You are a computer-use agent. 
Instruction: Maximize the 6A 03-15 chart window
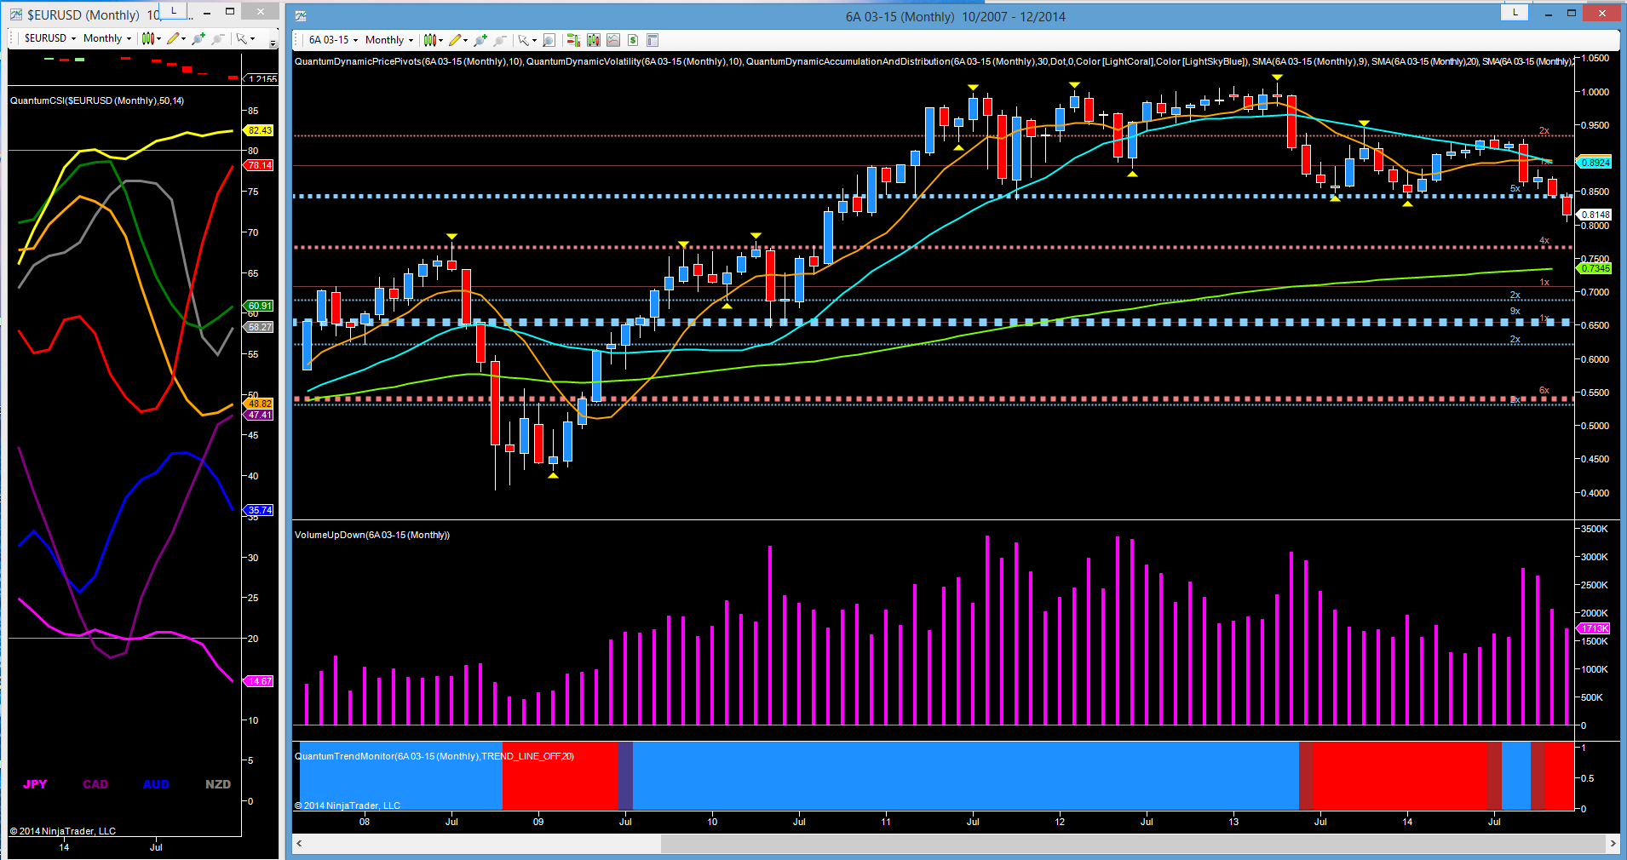1572,13
